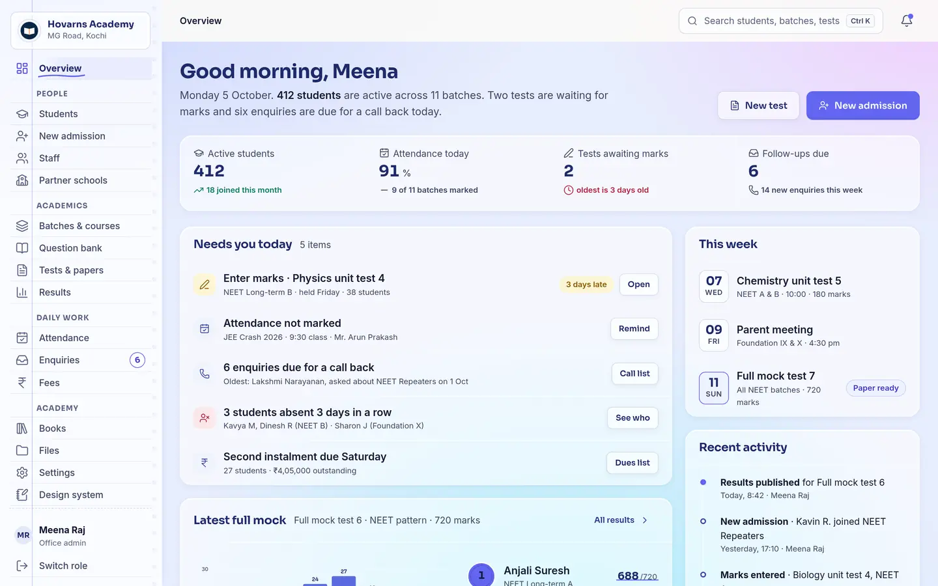Click the Meena Raj profile avatar
The width and height of the screenshot is (938, 586).
point(23,535)
